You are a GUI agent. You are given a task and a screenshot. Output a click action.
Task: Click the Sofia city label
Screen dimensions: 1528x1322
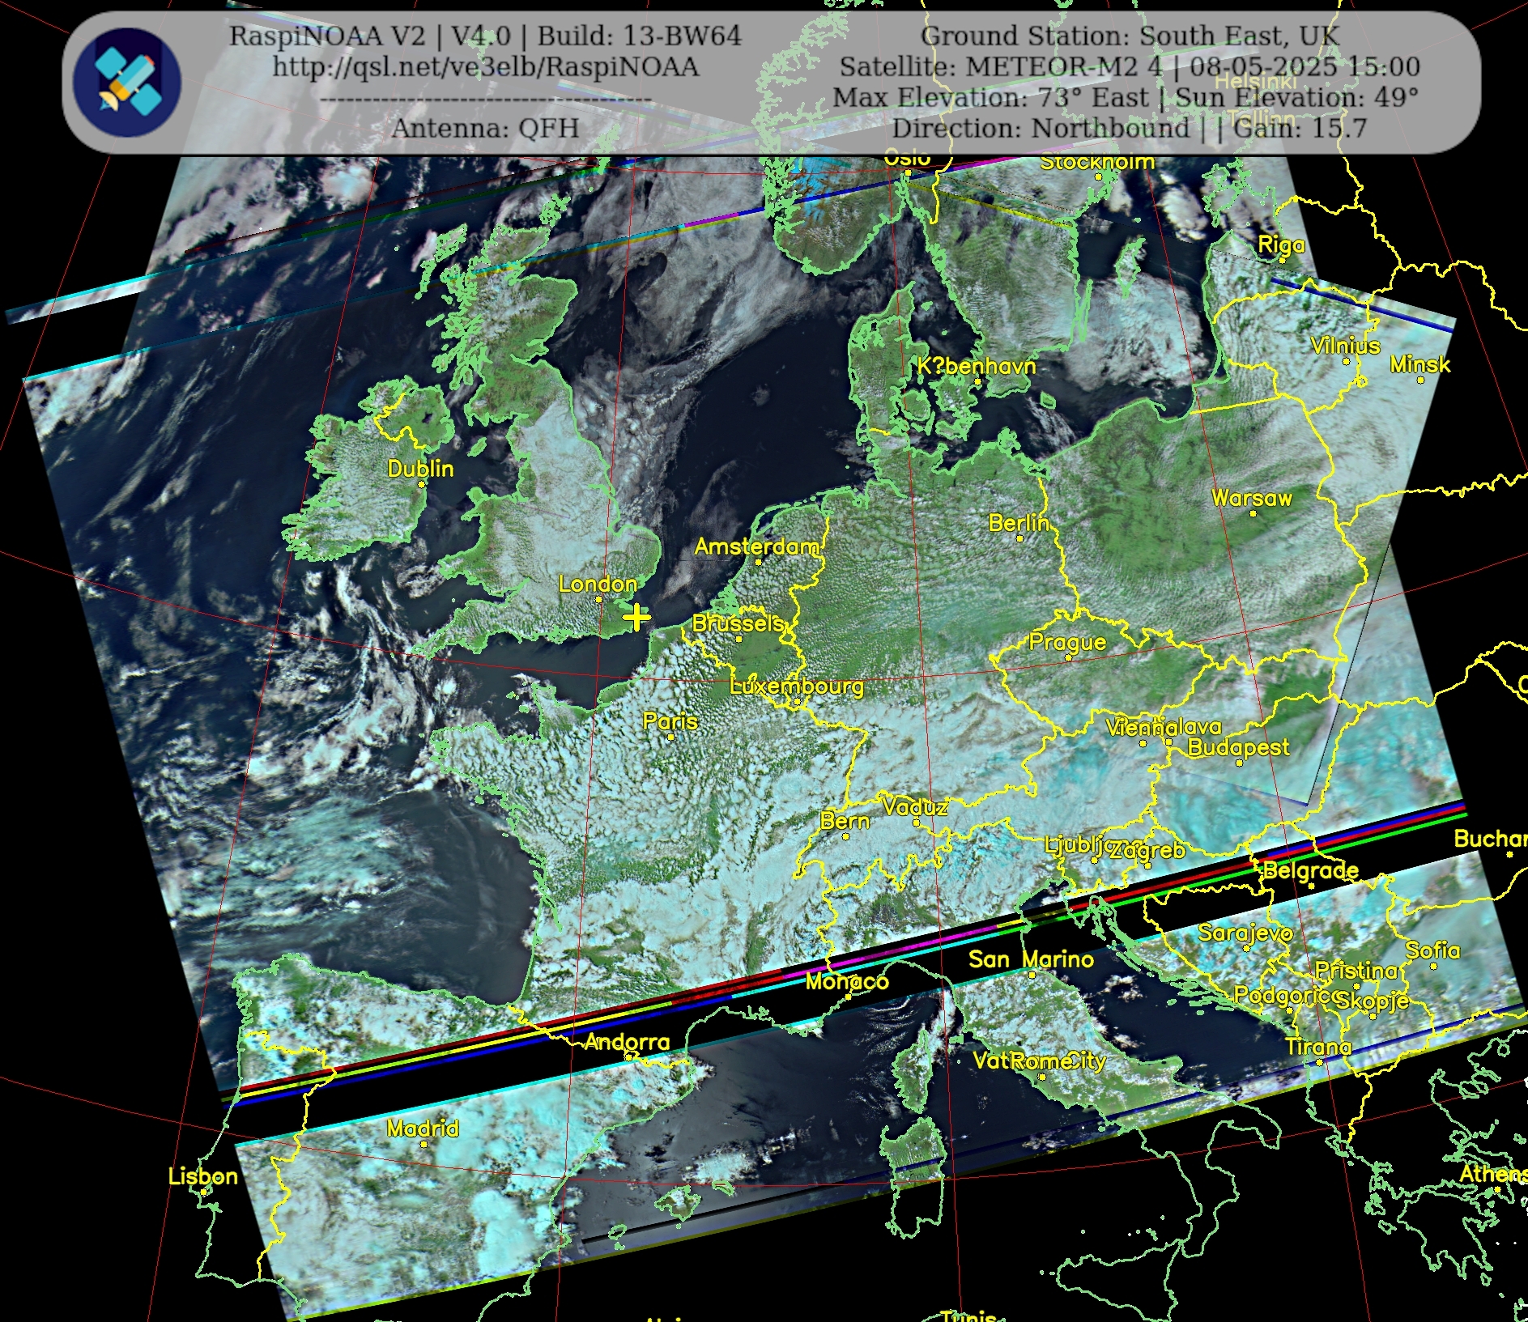point(1432,950)
